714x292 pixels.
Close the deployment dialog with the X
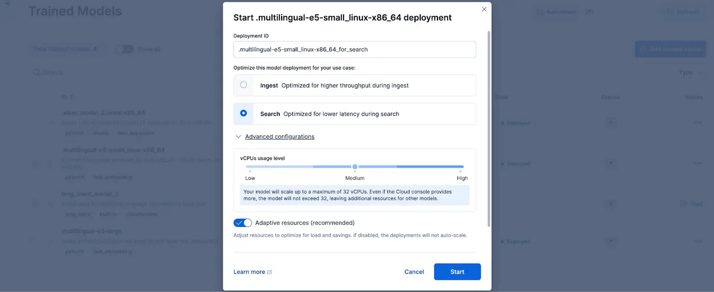(484, 9)
